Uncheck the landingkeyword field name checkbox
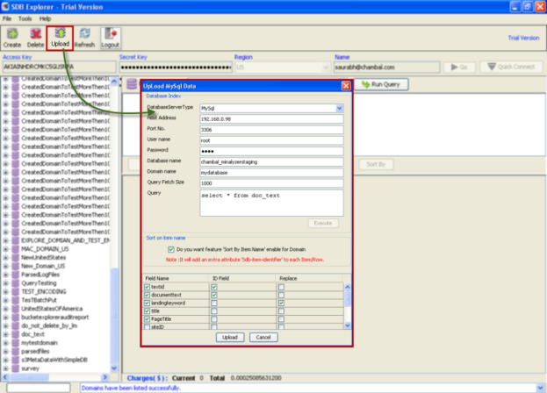This screenshot has height=393, width=547. 147,304
